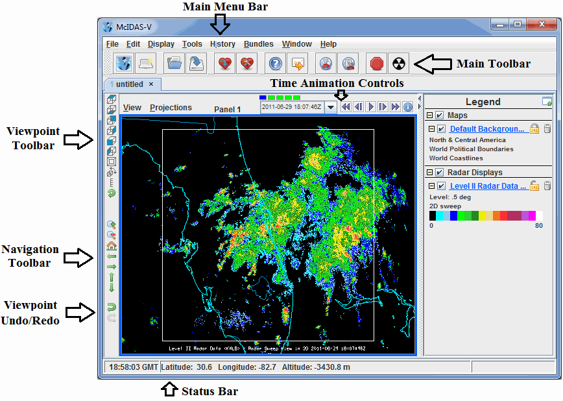
Task: Zoom out with the minus magnifier
Action: pos(112,236)
